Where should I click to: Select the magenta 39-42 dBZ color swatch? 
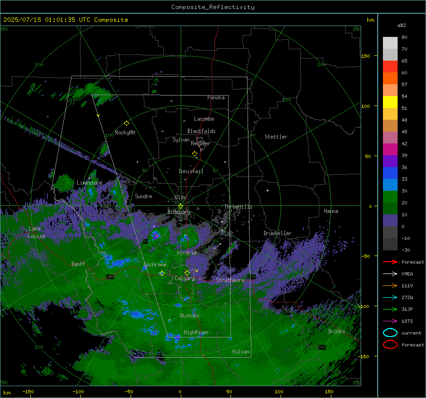390,150
